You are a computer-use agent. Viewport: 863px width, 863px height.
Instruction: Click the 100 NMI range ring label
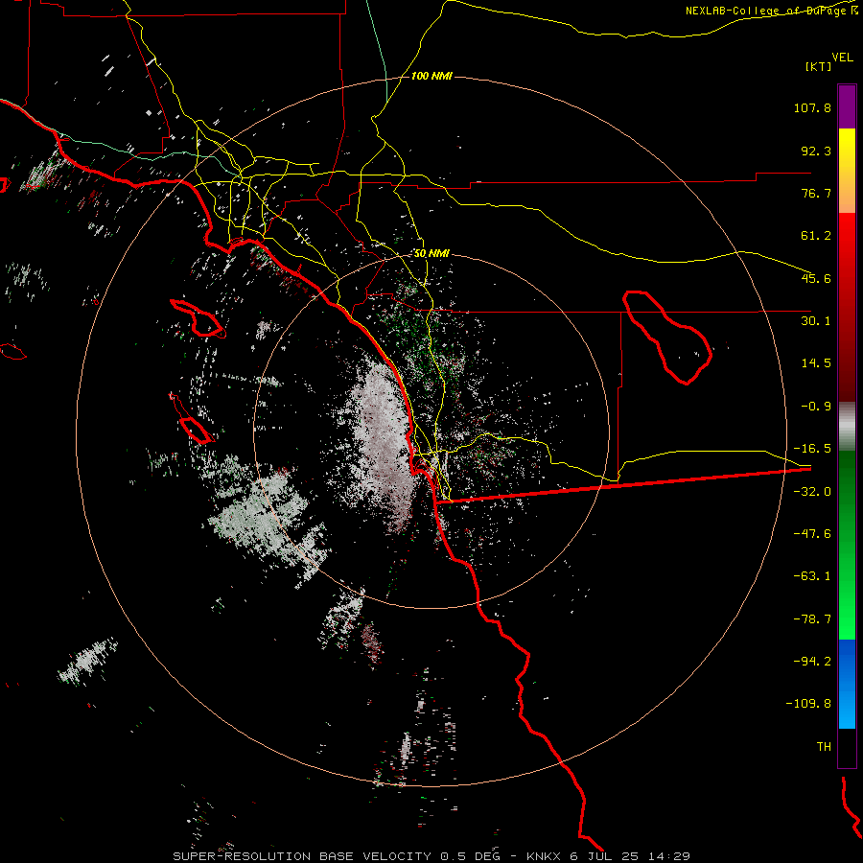pyautogui.click(x=431, y=76)
